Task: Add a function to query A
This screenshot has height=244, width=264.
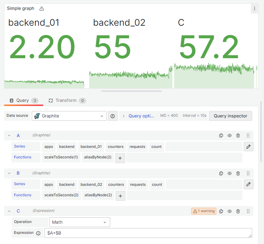Action: click(x=120, y=158)
